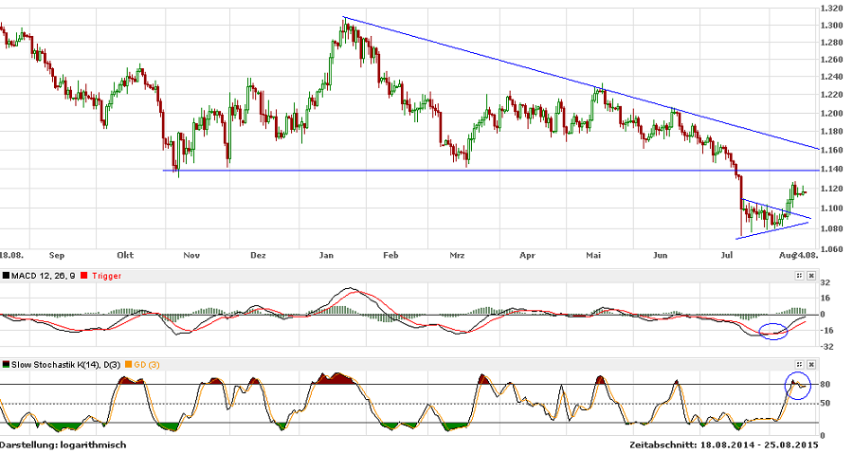Click the blue circle on Stochastik peak
Screen dimensions: 853x453
pos(798,385)
